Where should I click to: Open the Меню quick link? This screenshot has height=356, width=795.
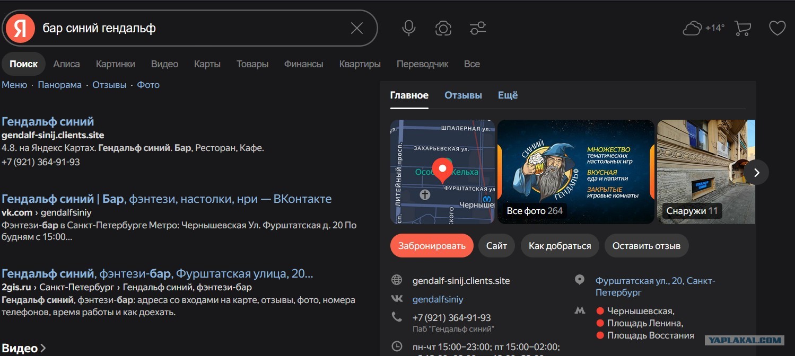[14, 85]
